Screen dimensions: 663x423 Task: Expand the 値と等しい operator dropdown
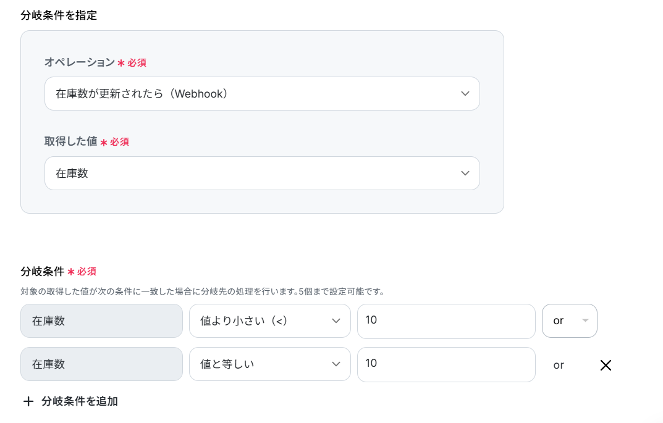pos(269,364)
